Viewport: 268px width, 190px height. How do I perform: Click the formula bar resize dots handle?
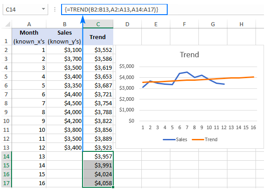55,9
